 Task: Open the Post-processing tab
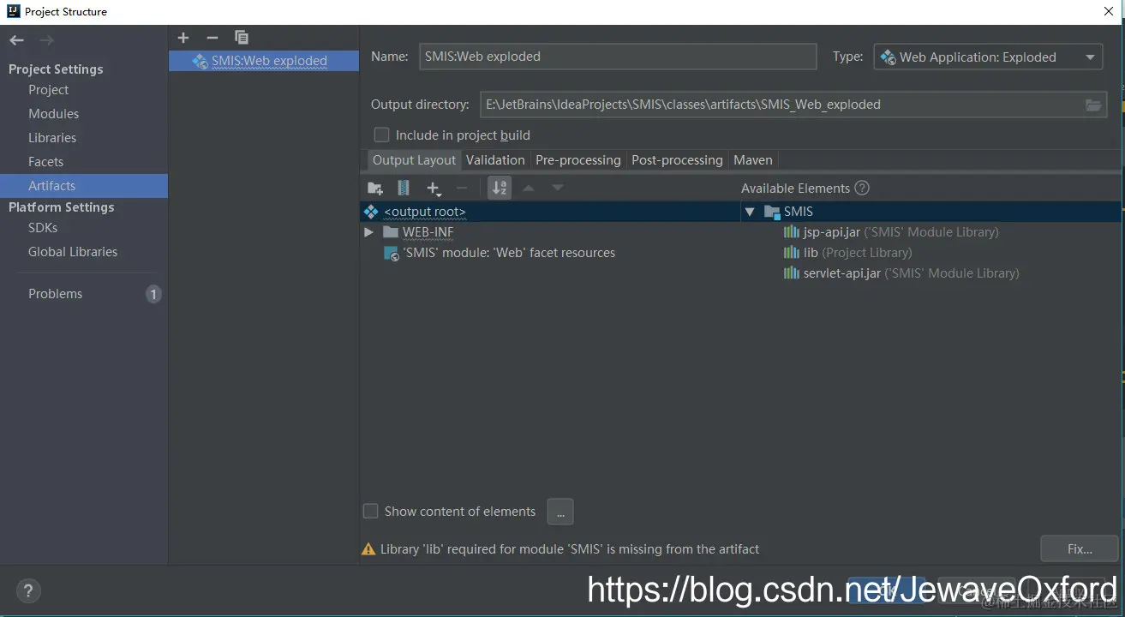(x=677, y=160)
